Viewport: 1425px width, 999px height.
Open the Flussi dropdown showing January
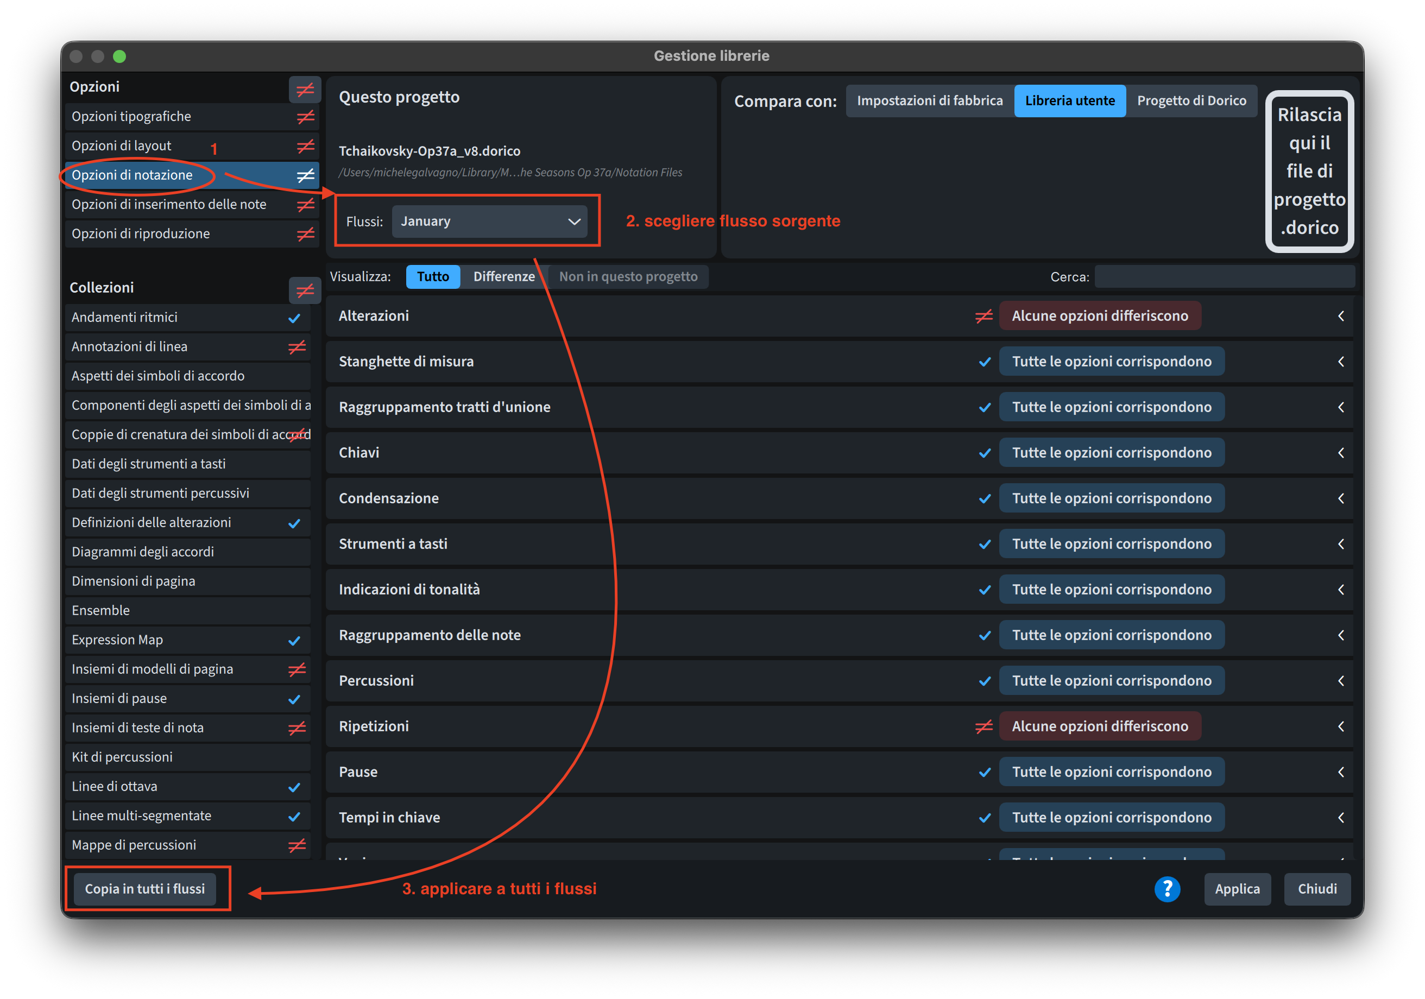click(x=489, y=222)
